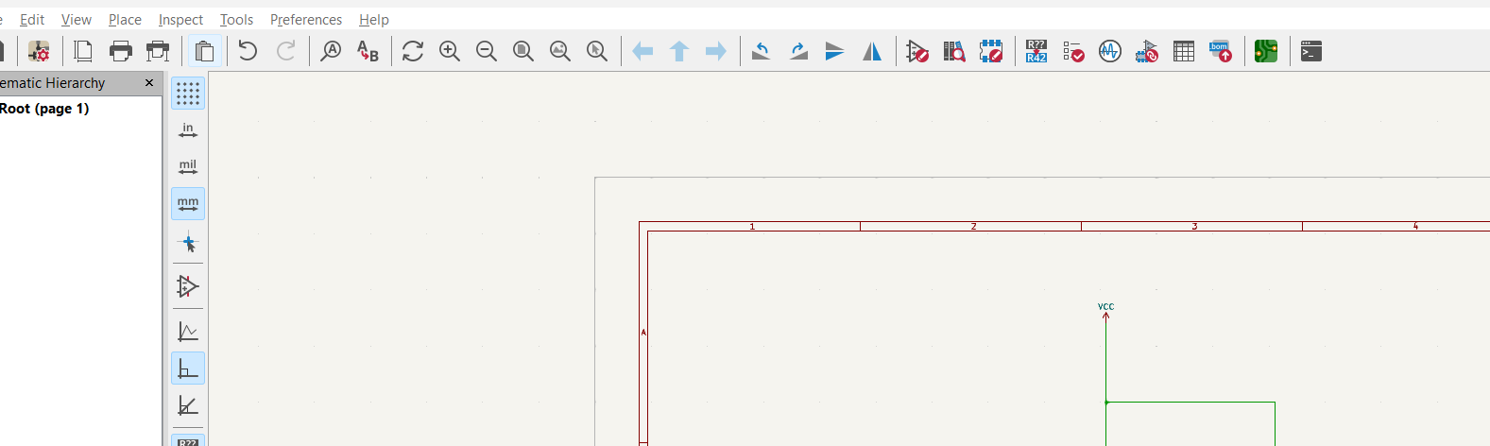Open the View menu
This screenshot has width=1490, height=446.
[77, 19]
